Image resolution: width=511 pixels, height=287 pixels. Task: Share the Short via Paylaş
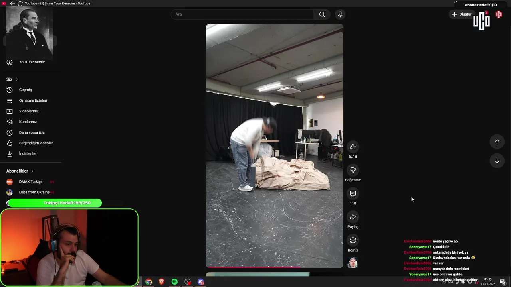click(x=353, y=217)
